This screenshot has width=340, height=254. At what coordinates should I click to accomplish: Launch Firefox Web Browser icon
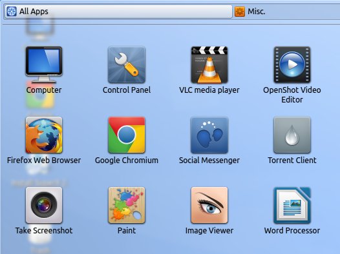pyautogui.click(x=44, y=135)
